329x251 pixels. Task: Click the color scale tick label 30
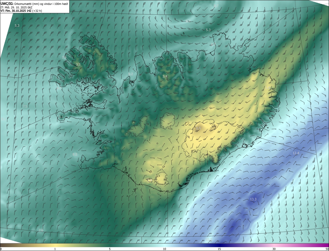[x=274, y=249]
